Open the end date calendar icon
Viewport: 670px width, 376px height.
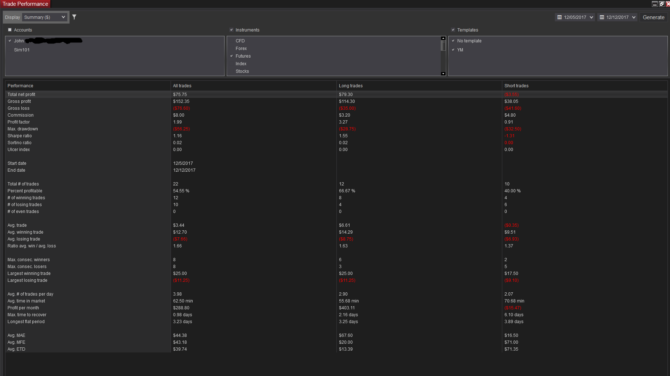coord(602,17)
